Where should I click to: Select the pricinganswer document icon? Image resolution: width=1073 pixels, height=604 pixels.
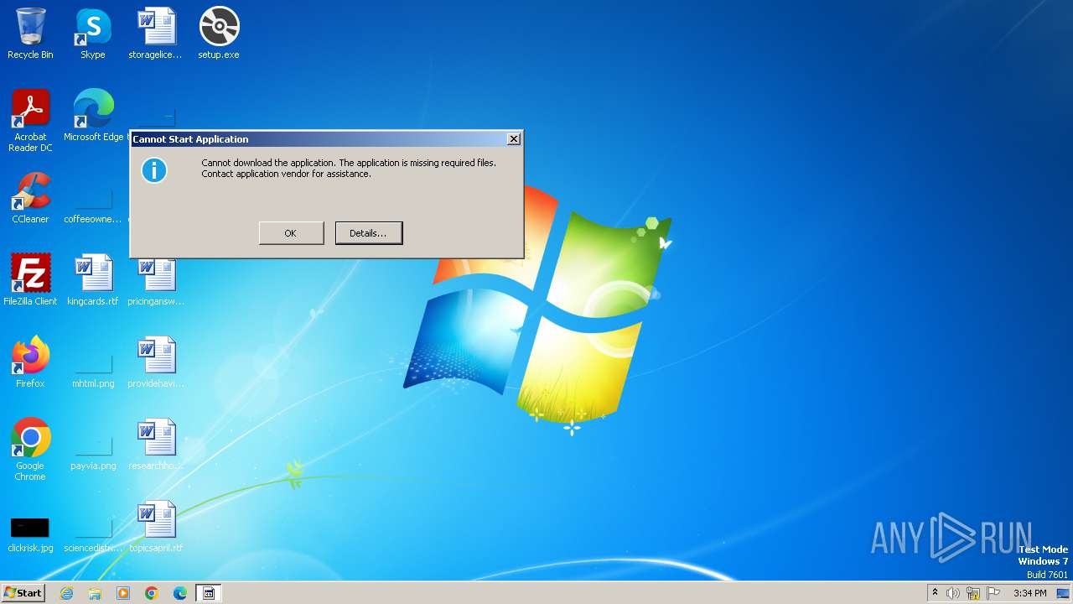pos(156,280)
